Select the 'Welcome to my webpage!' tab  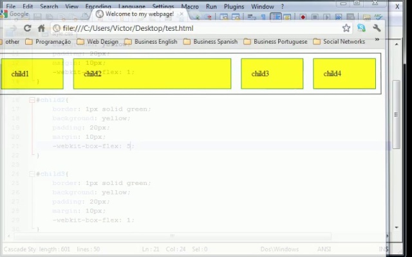click(140, 14)
